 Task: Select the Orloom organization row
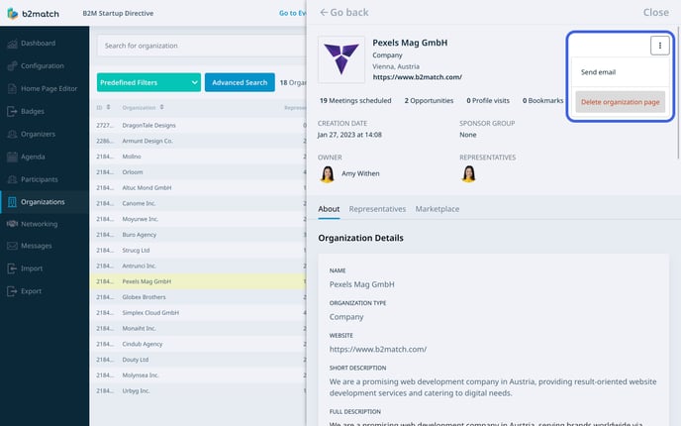198,172
